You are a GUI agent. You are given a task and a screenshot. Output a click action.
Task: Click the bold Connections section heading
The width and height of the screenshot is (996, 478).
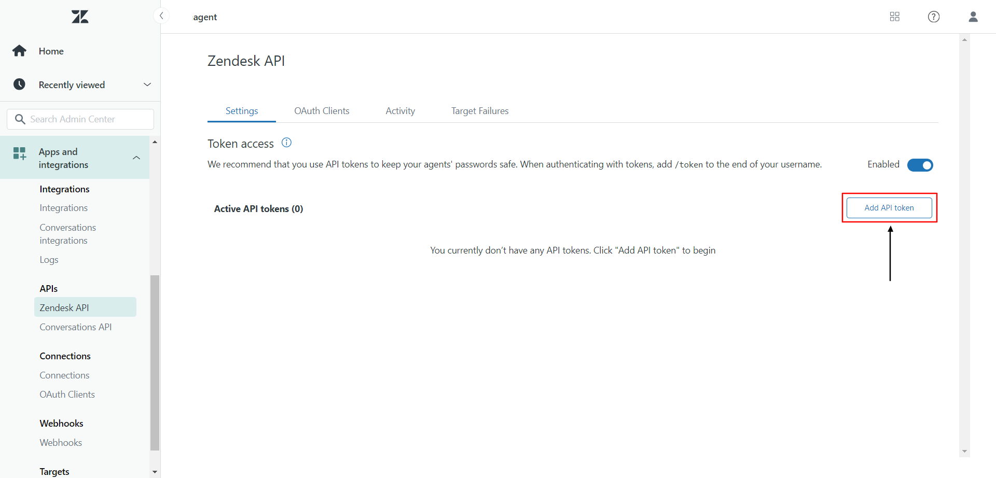click(65, 356)
